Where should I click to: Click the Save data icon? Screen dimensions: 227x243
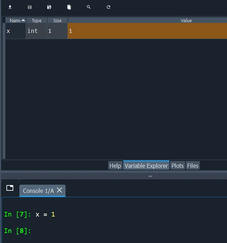coord(30,7)
